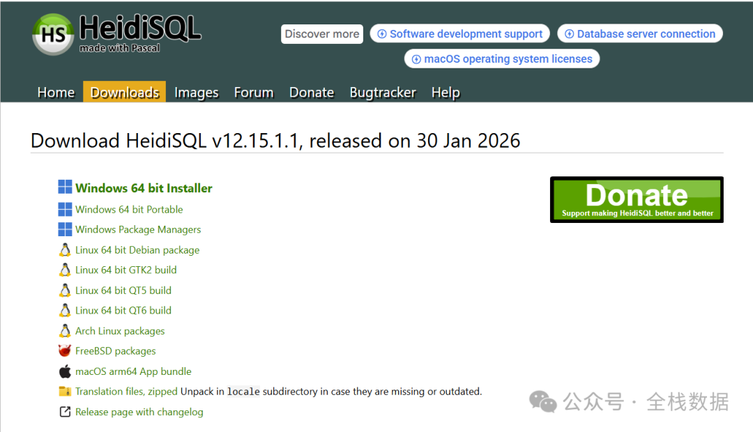
Task: Click the penguin icon beside Arch Linux packages
Action: [65, 331]
